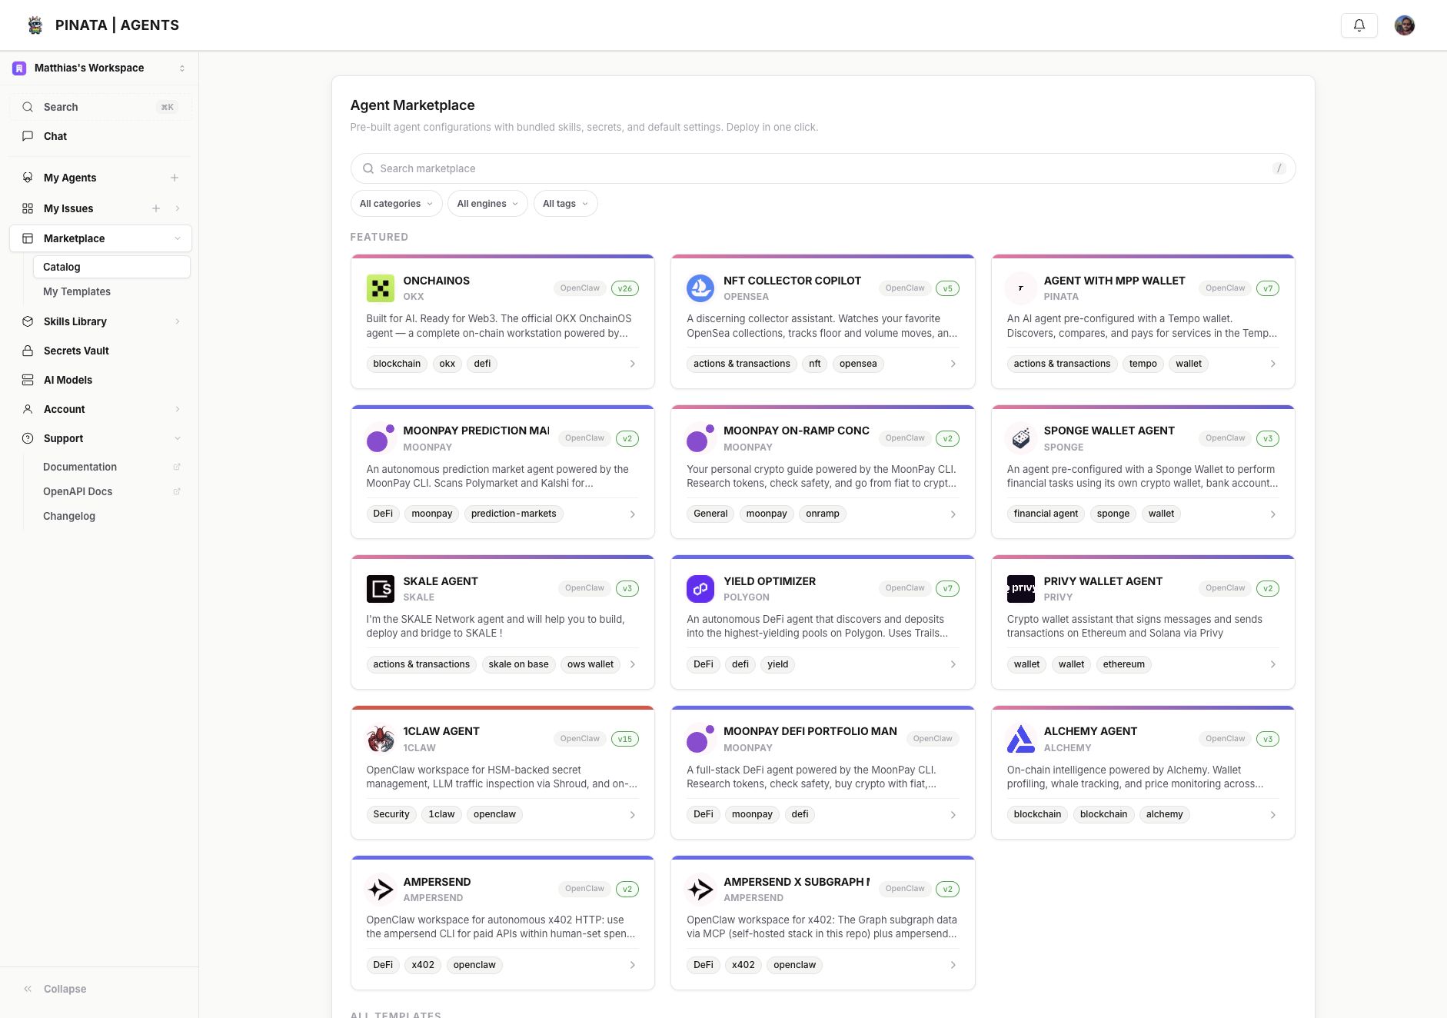Click the plus icon next to My Agents
This screenshot has height=1018, width=1447.
[175, 178]
